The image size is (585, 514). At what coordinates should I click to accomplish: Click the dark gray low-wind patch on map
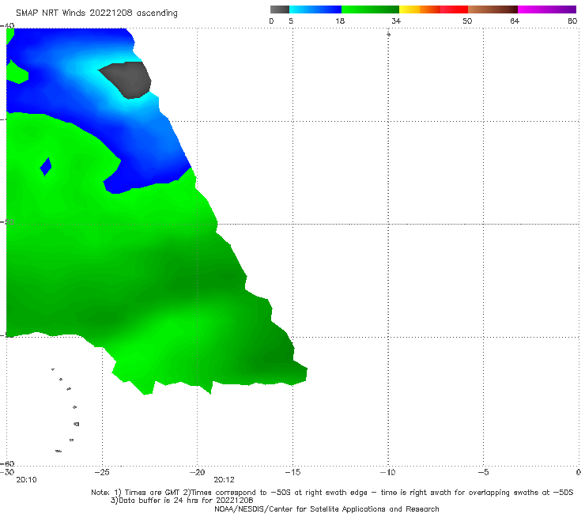pyautogui.click(x=126, y=80)
